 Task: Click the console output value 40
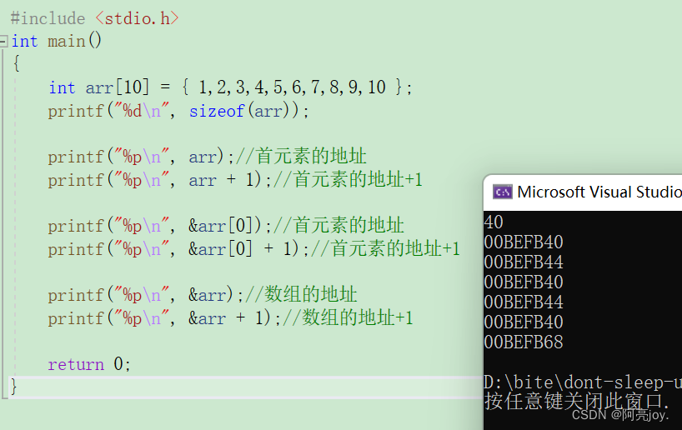click(x=494, y=222)
